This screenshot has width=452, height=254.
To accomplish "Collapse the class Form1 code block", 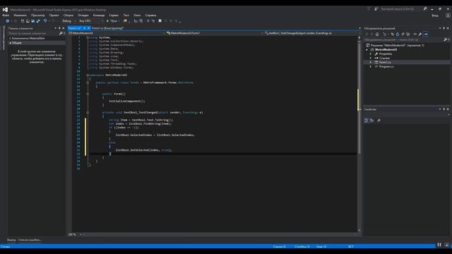I will tap(88, 83).
